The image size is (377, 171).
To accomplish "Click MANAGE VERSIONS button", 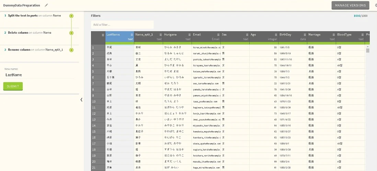I will [350, 5].
